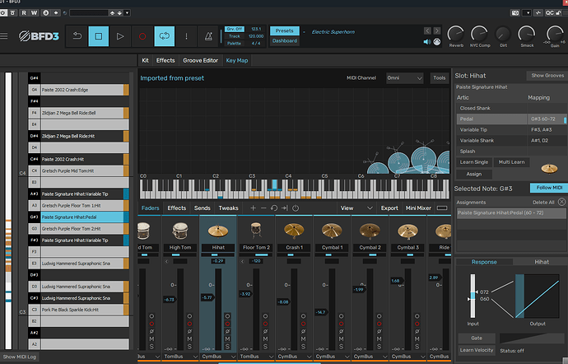568x364 pixels.
Task: Click the arrow-to-bar icon in mixer toolbar
Action: point(284,208)
